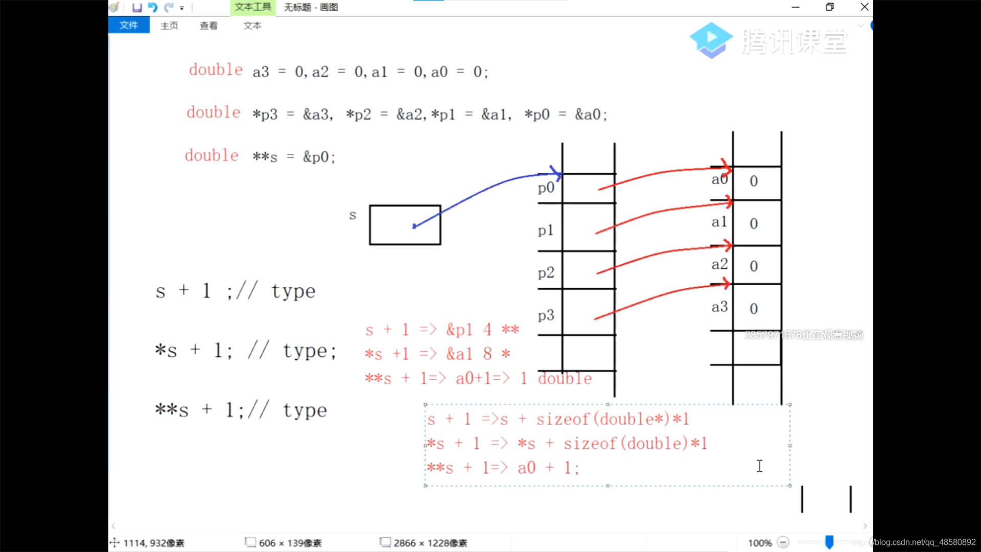Screen dimensions: 981x552
Task: Select the 查看 View tab
Action: coord(208,25)
